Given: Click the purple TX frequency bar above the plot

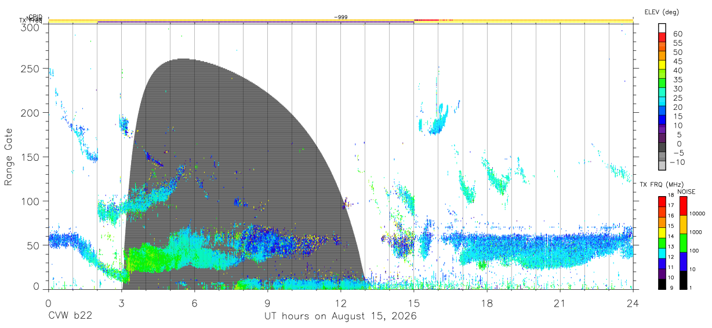Looking at the screenshot, I should [x=256, y=23].
